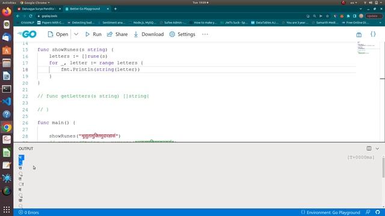This screenshot has width=385, height=216.
Task: Show all applications grid
Action: click(7, 209)
